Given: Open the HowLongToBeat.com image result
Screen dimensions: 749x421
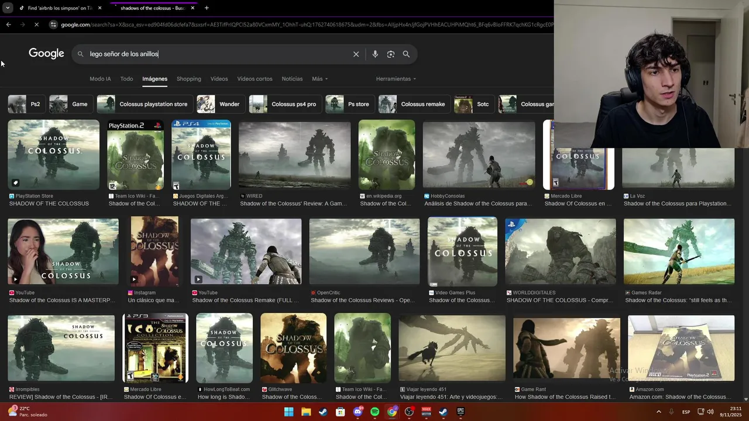Looking at the screenshot, I should tap(225, 348).
